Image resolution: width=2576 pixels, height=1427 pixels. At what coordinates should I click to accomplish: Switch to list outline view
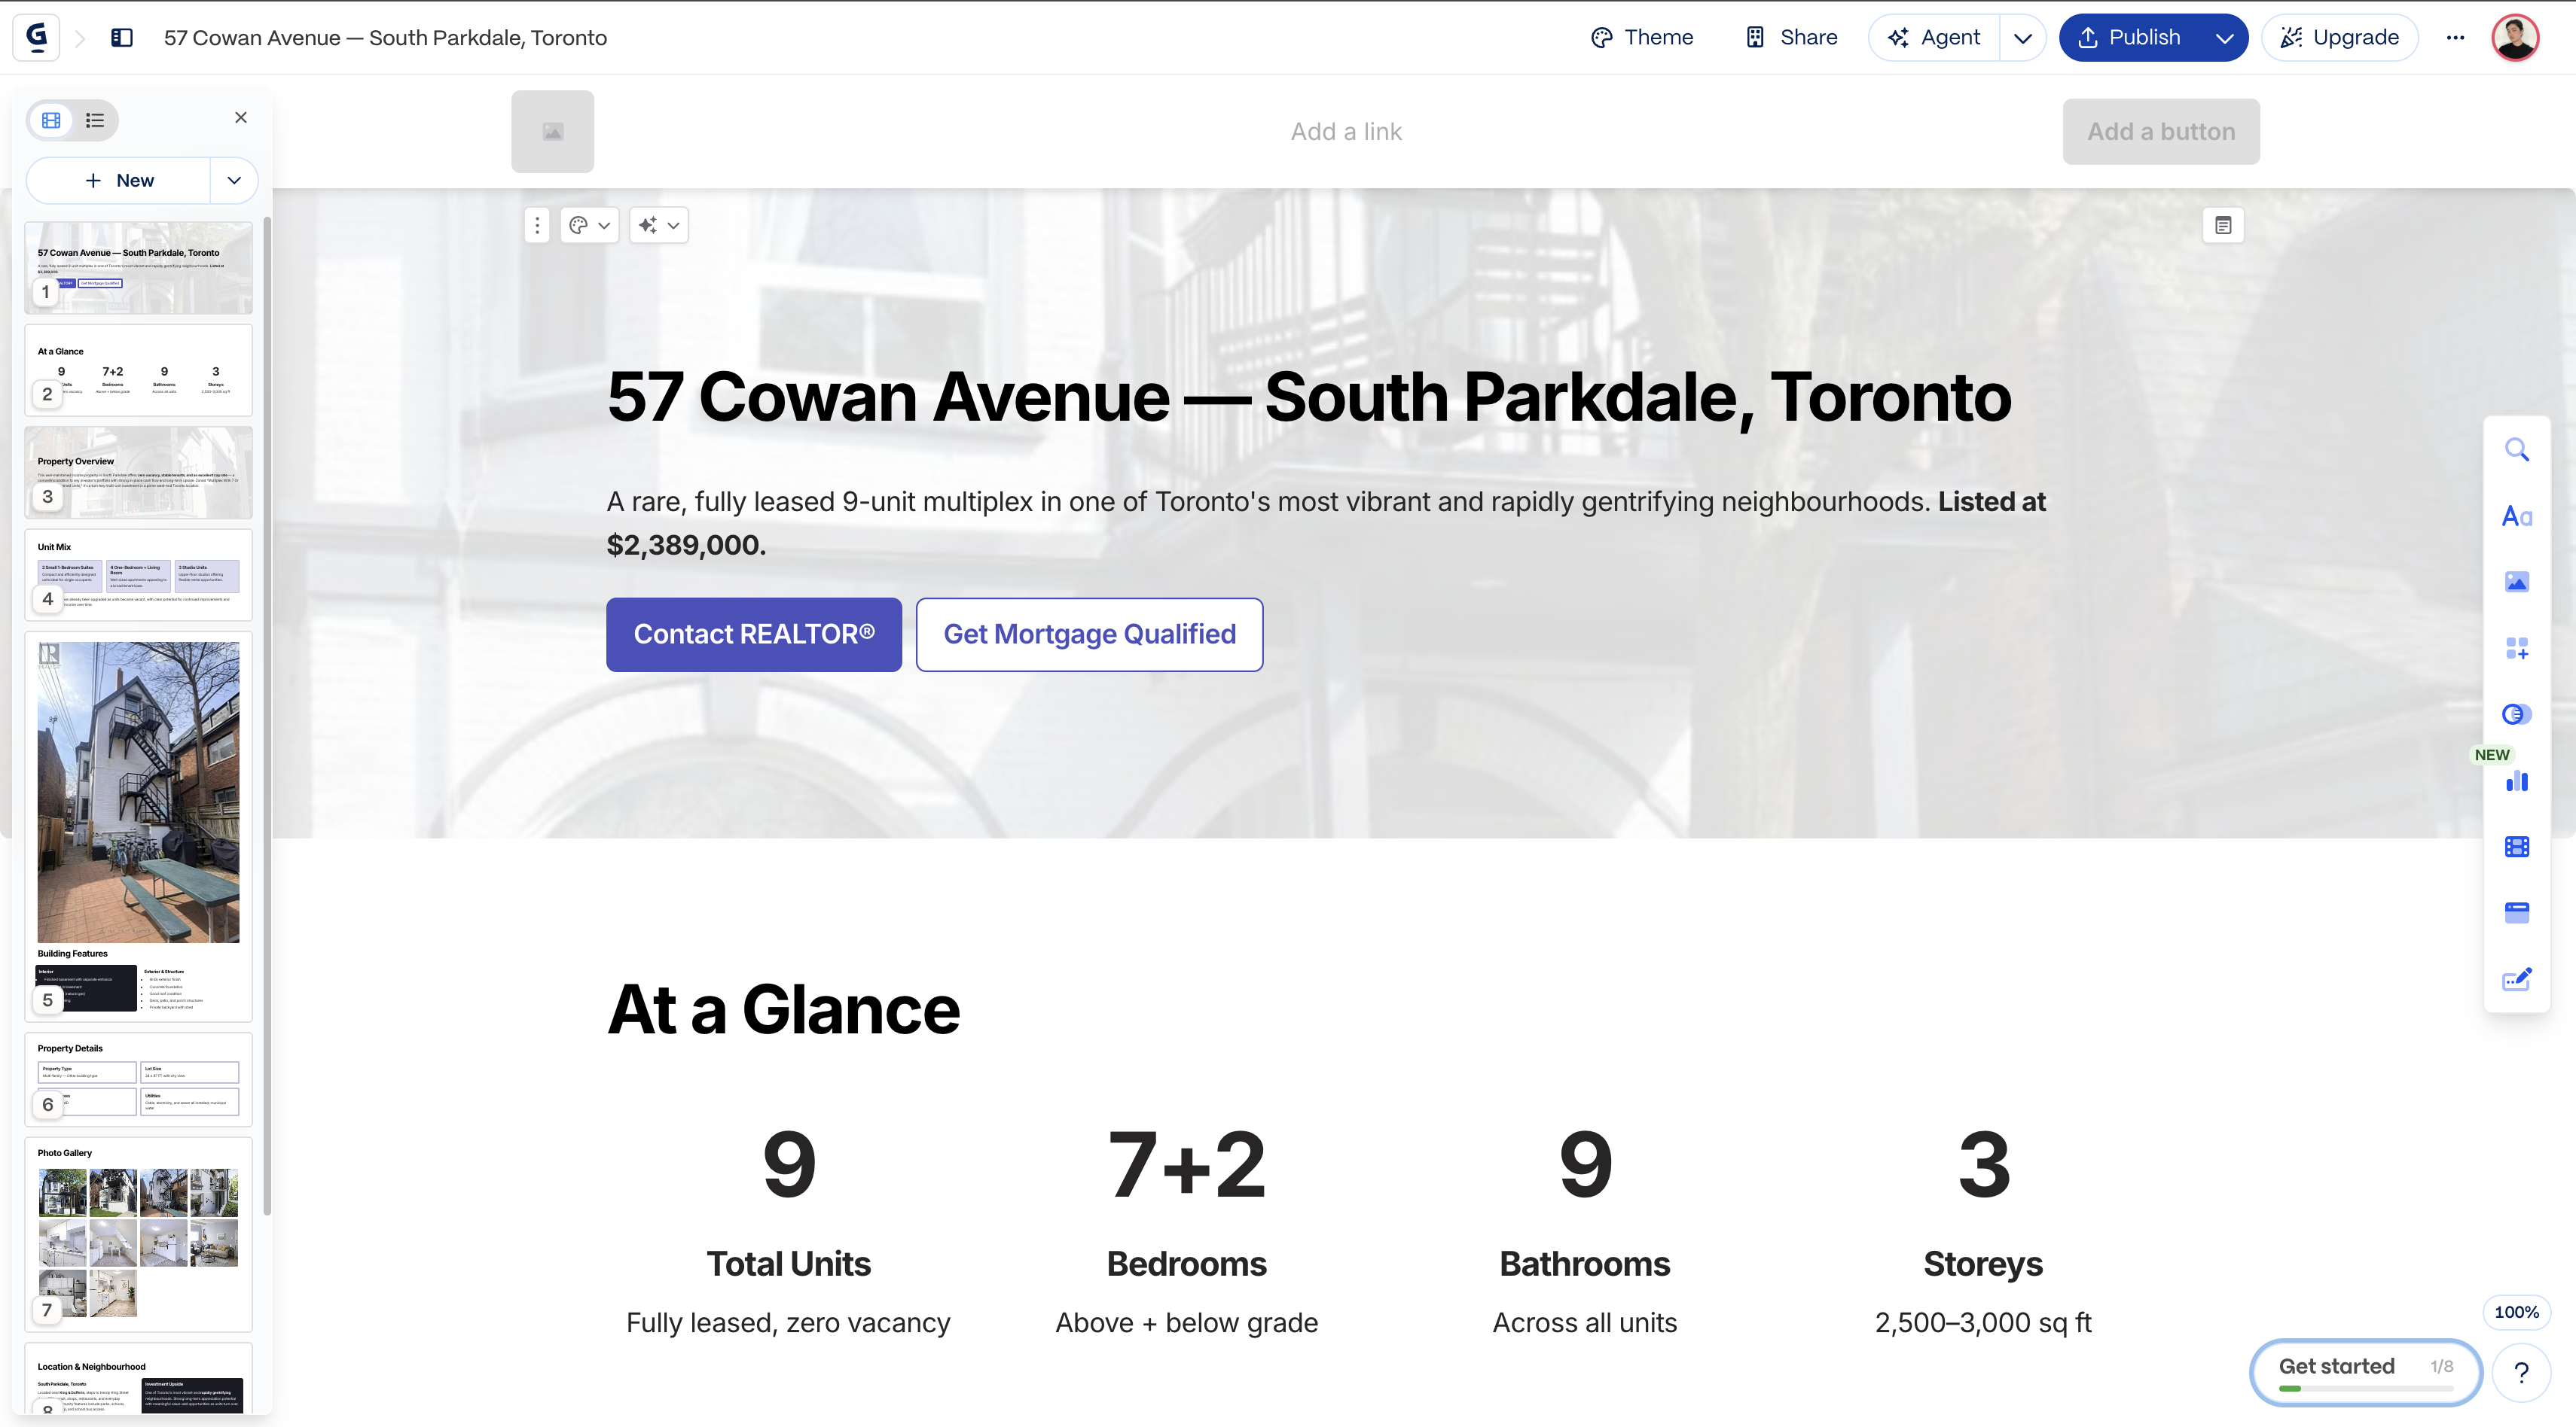pyautogui.click(x=95, y=120)
